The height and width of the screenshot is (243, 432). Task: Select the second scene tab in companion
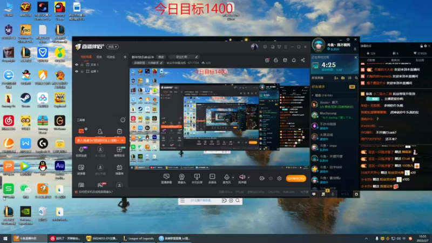click(x=99, y=57)
